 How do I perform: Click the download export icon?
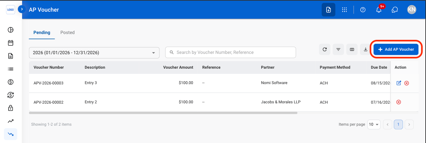[365, 49]
